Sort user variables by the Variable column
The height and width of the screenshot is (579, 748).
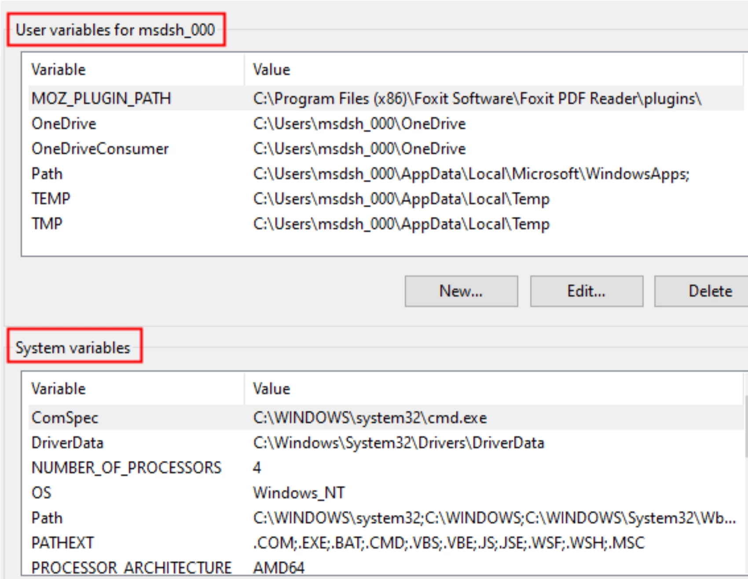click(x=58, y=69)
